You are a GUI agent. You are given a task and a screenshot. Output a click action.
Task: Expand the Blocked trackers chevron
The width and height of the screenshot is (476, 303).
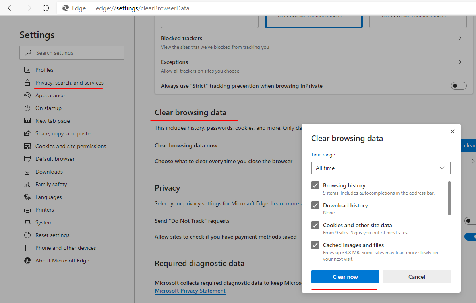460,38
